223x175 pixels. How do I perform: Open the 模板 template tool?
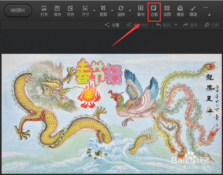click(x=180, y=11)
